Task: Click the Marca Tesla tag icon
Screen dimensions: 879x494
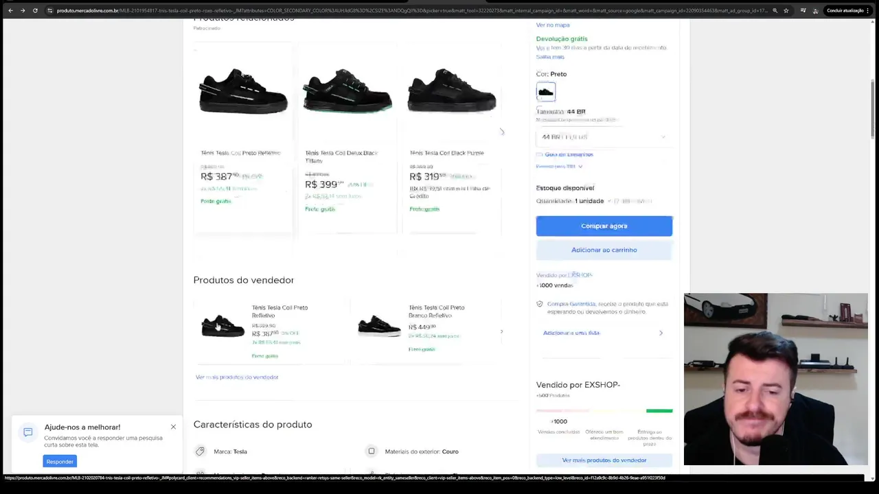Action: tap(200, 451)
